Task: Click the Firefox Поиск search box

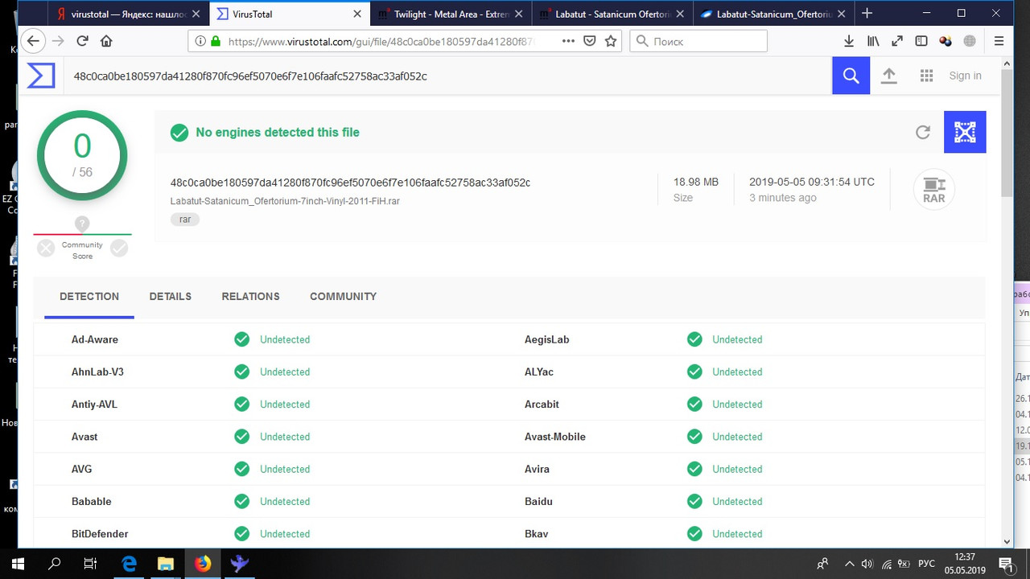Action: (x=698, y=41)
